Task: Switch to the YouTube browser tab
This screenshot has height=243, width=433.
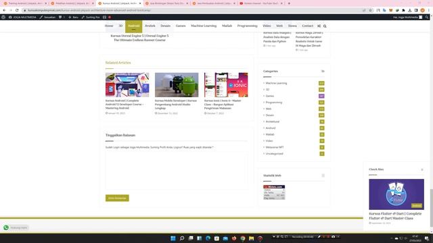Action: coord(261,3)
